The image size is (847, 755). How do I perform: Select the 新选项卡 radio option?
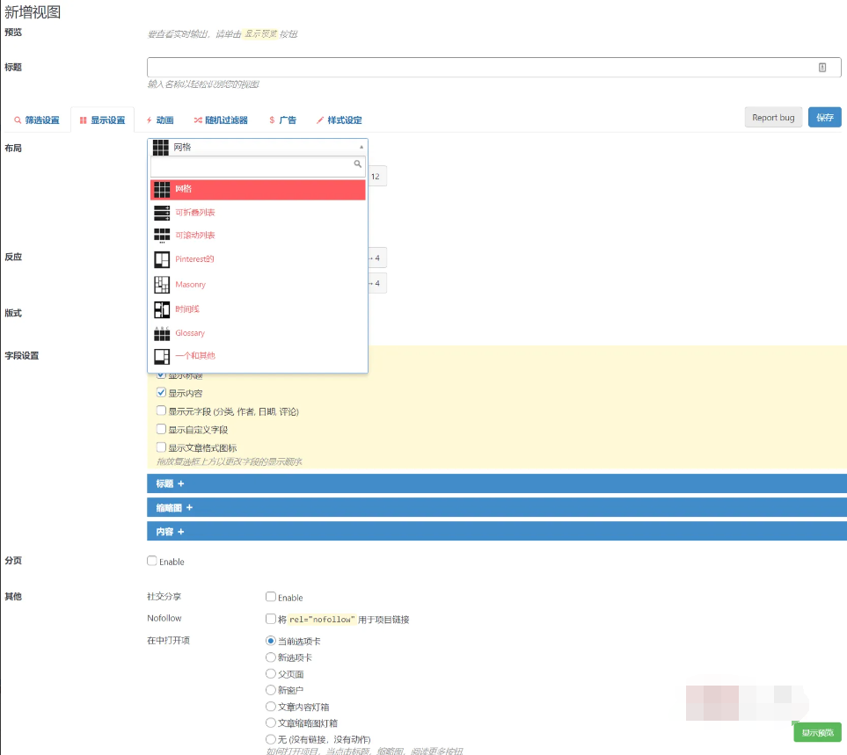click(x=271, y=657)
